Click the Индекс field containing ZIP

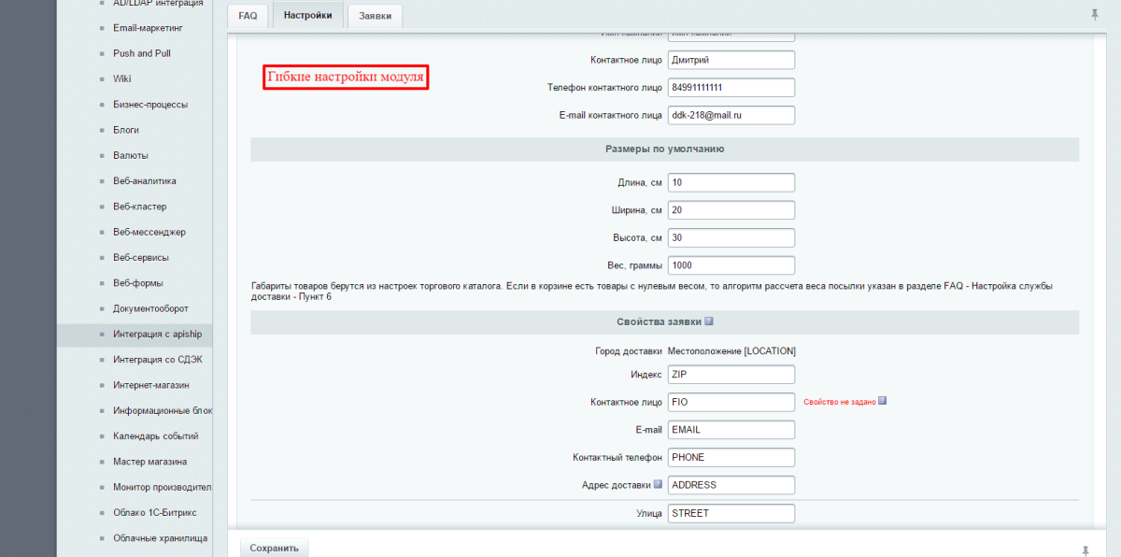click(x=731, y=374)
